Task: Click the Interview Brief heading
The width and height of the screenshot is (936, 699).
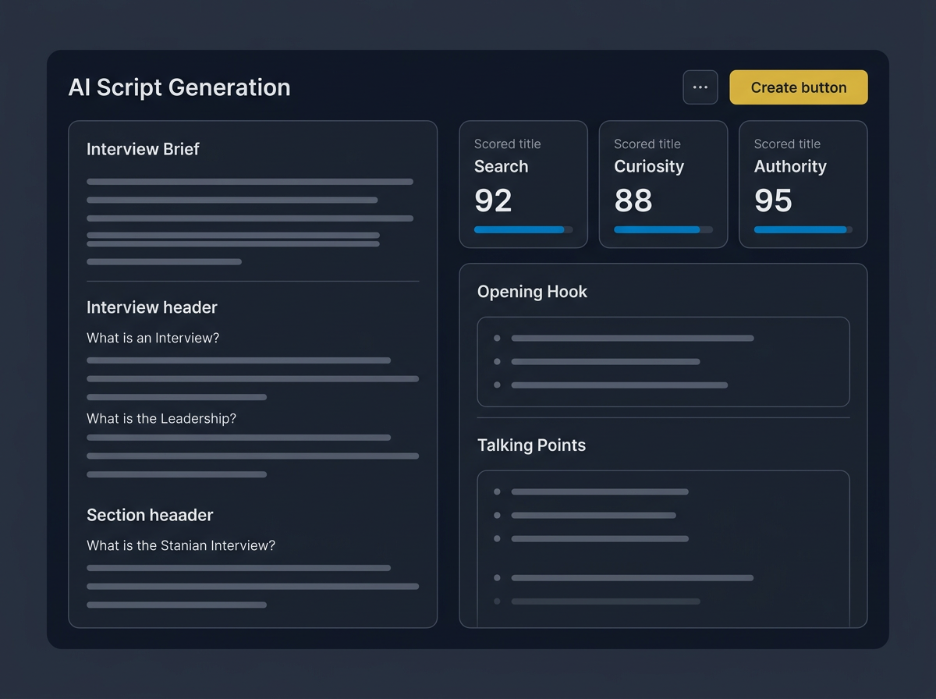Action: [x=143, y=149]
